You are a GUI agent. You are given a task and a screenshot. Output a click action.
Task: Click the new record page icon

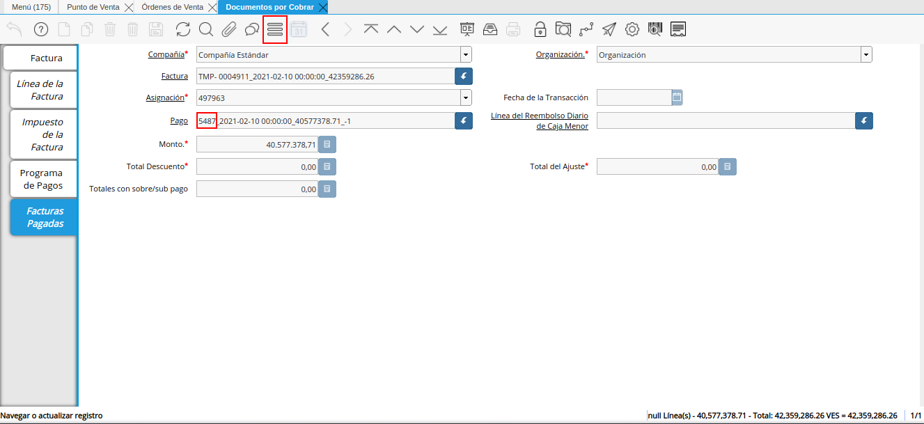[x=63, y=29]
